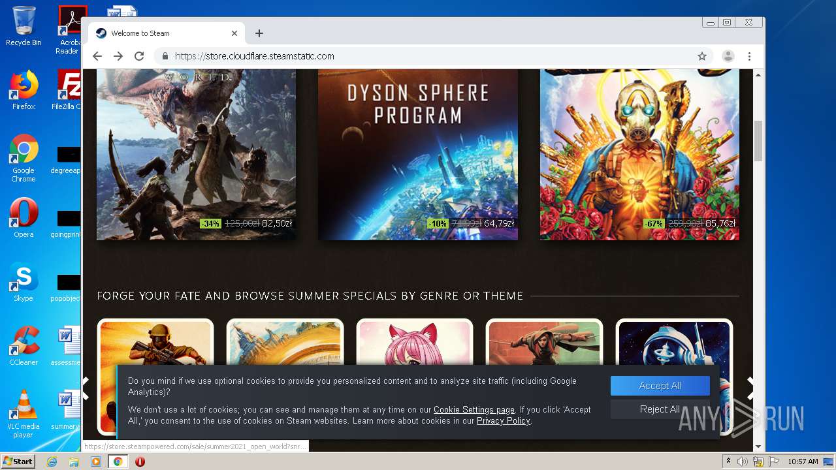The image size is (836, 470).
Task: Select the Acrobat Reader desktop icon
Action: coord(69,30)
